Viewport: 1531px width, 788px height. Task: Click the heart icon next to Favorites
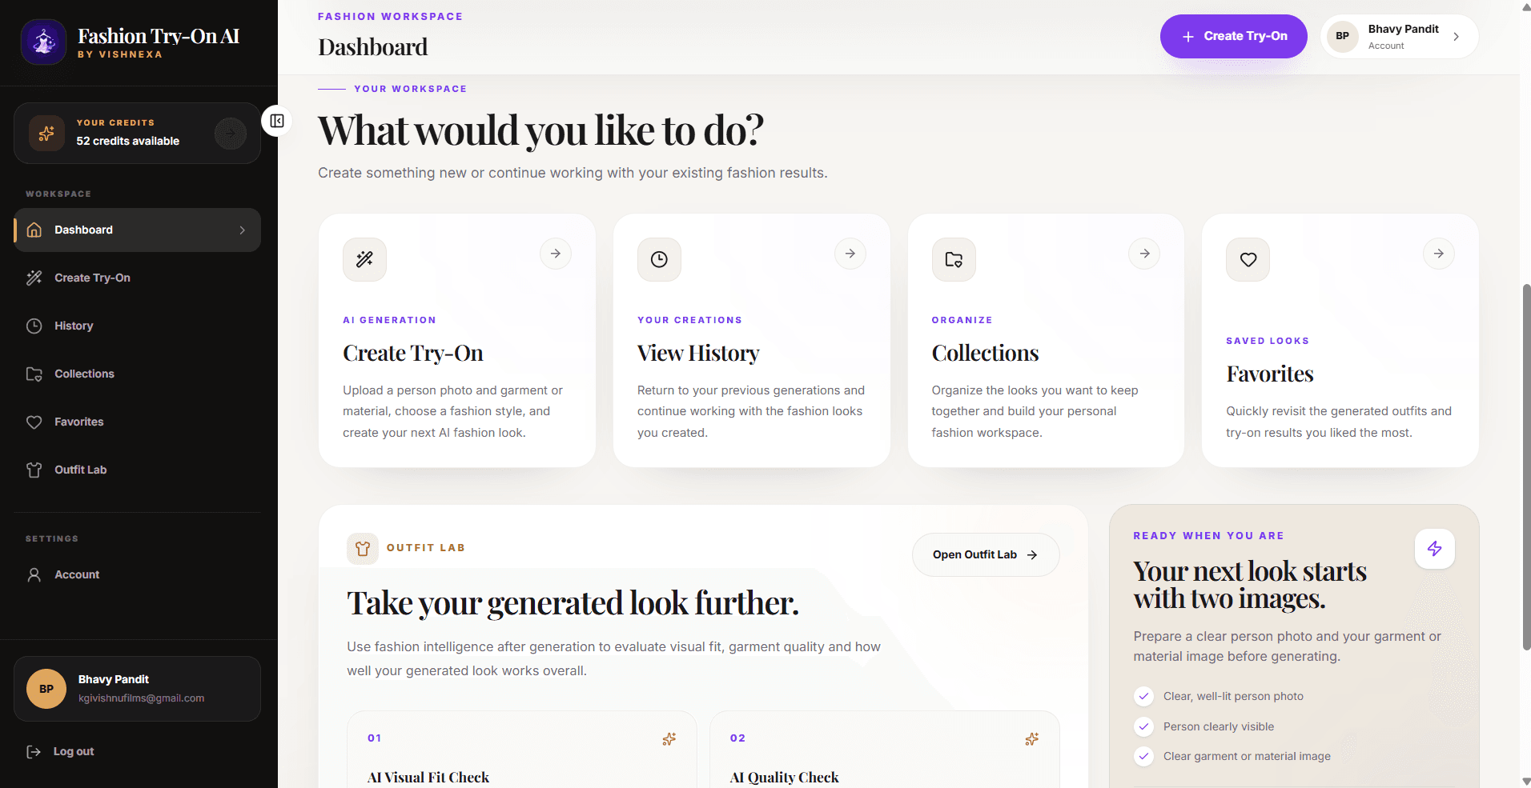coord(34,422)
